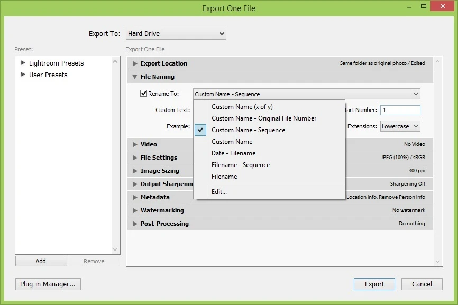Click the User Presets label
The width and height of the screenshot is (458, 305).
48,75
